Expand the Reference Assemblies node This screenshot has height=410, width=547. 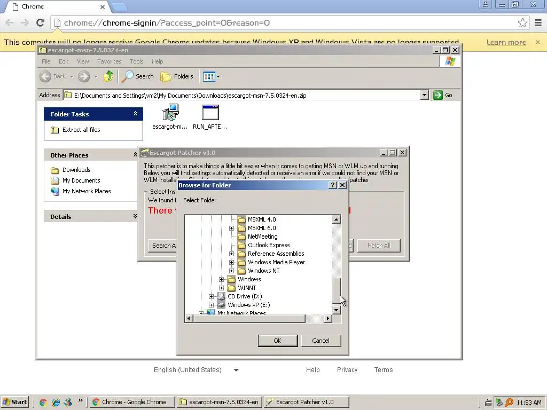[x=232, y=254]
